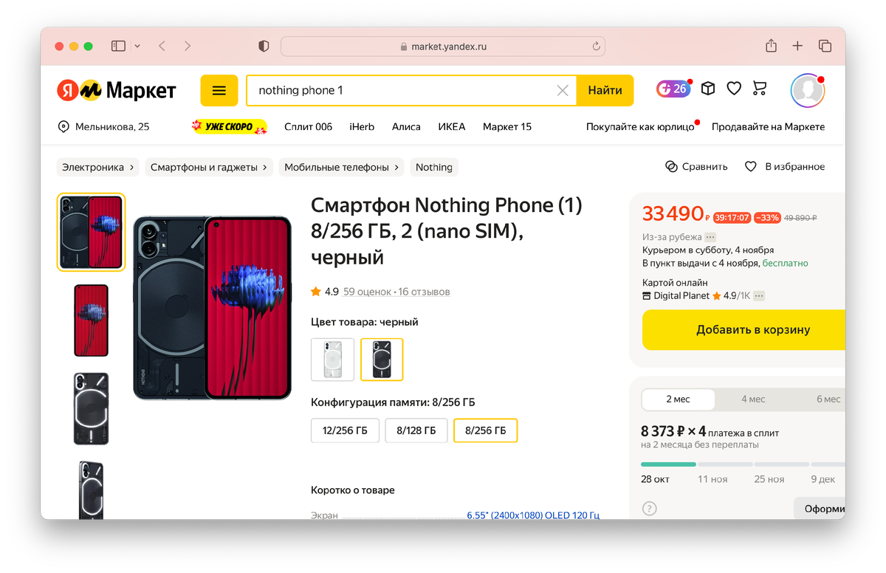Click the Yandex Plus points badge
The image size is (886, 573).
click(673, 89)
